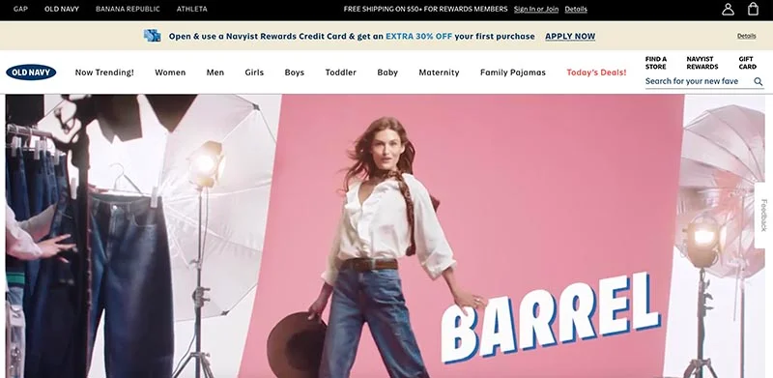Switch to Banana Republic brand site
The height and width of the screenshot is (378, 773).
pos(128,9)
